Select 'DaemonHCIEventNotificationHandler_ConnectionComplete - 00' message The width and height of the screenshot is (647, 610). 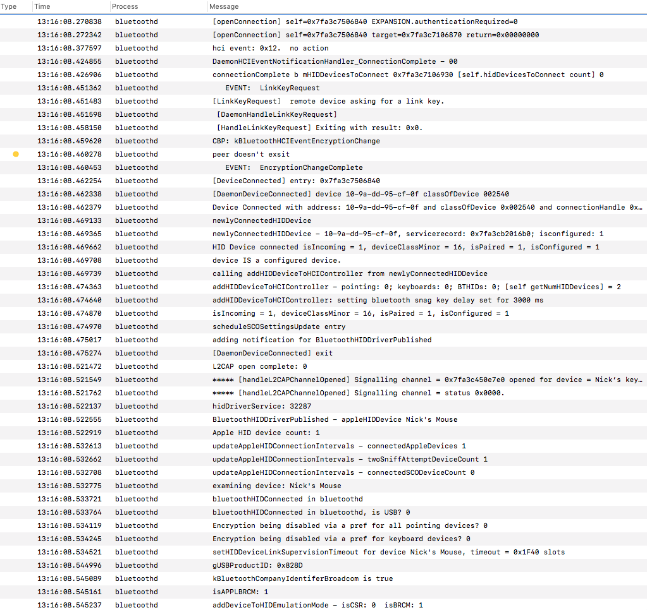point(335,61)
